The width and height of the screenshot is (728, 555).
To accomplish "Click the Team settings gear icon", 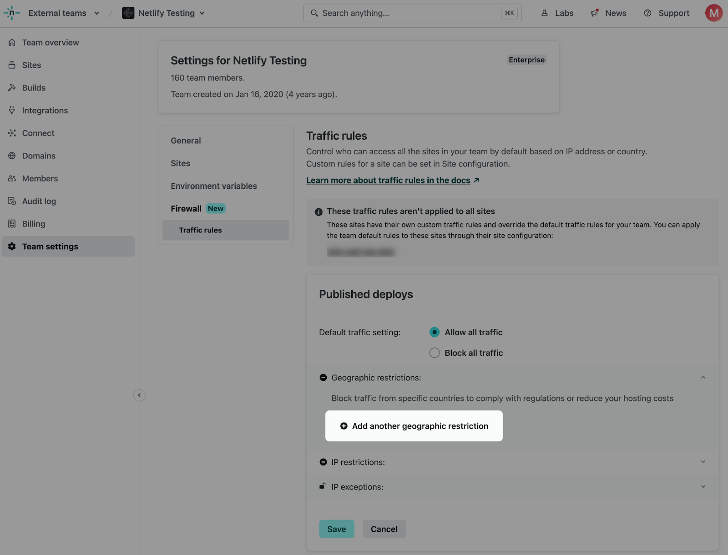I will point(12,247).
